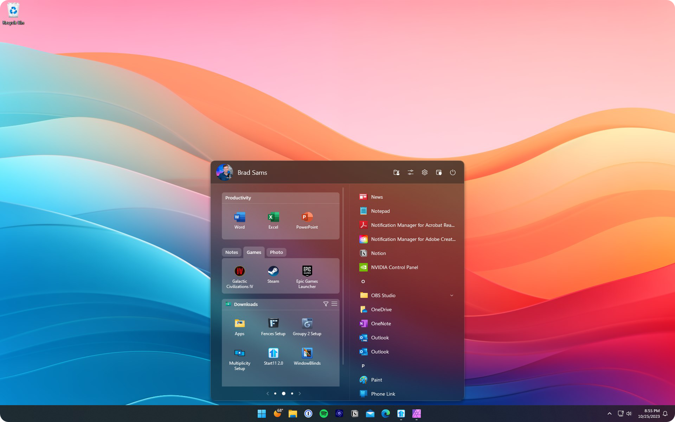
Task: Open settings gear in Start menu header
Action: coord(425,172)
